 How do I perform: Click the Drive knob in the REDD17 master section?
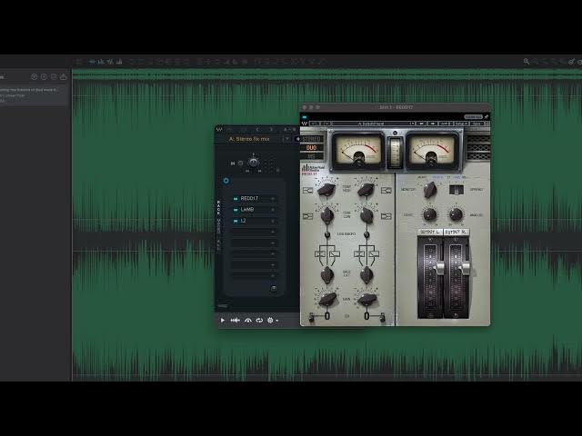tap(429, 214)
